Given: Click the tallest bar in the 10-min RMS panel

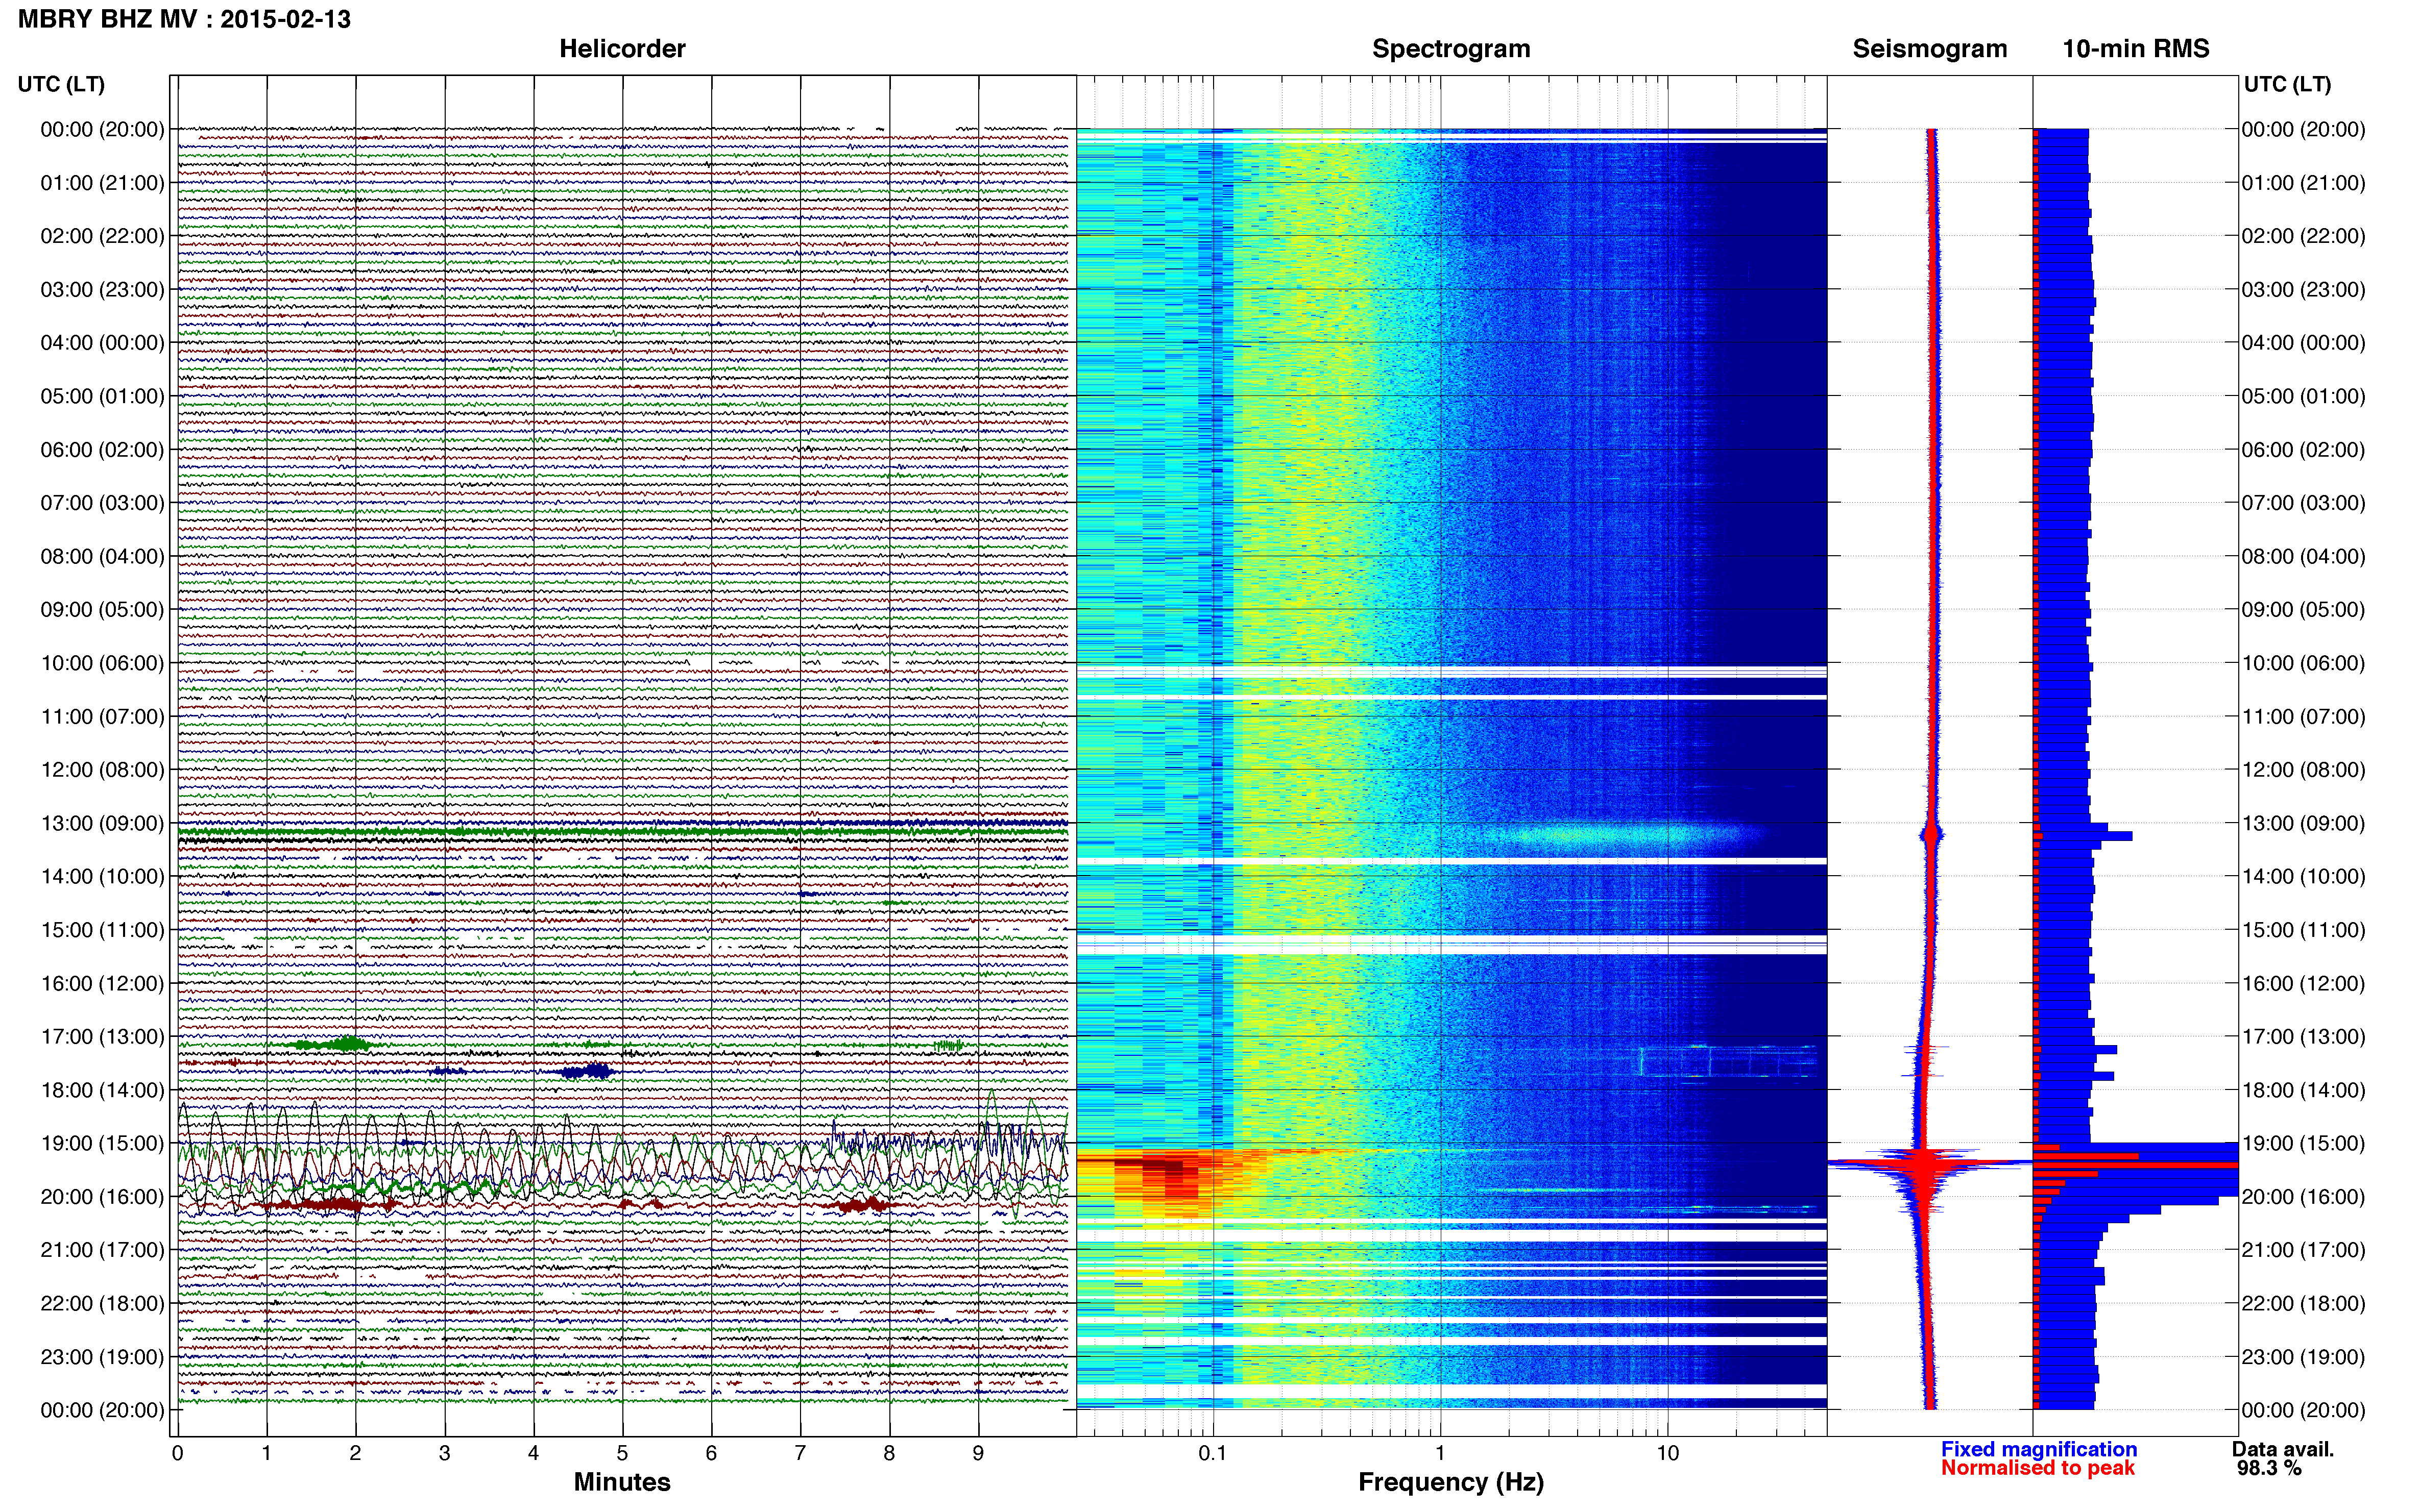Looking at the screenshot, I should pos(2136,1165).
